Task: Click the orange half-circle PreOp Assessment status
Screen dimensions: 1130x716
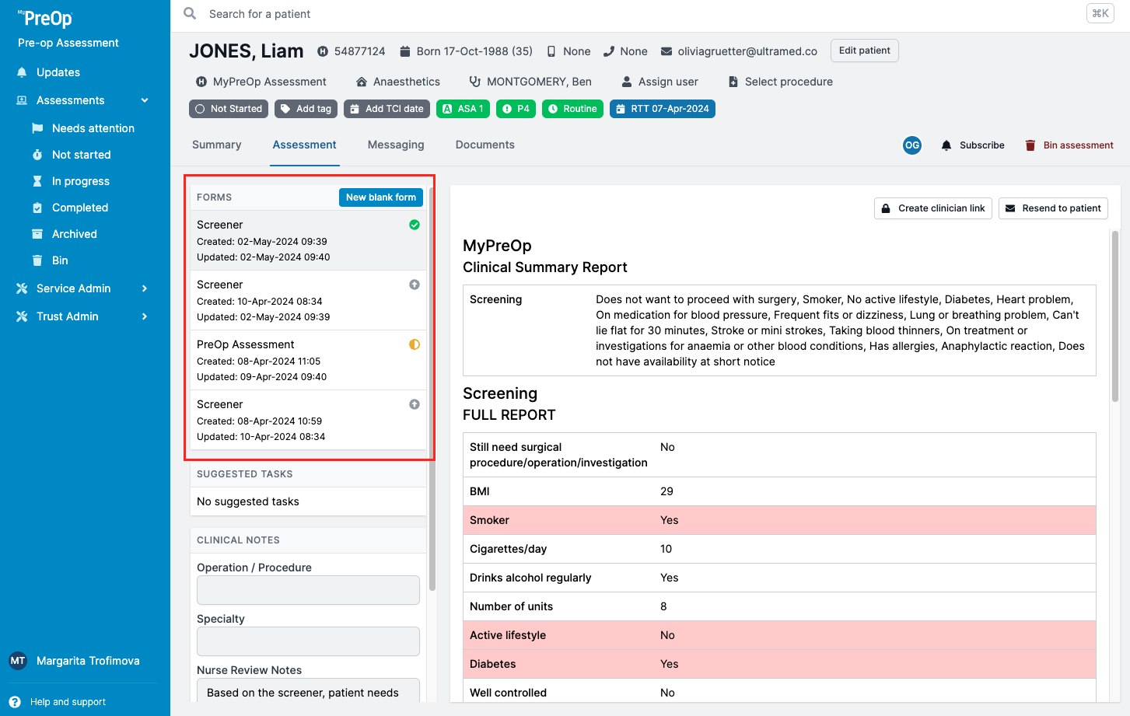Action: point(415,344)
